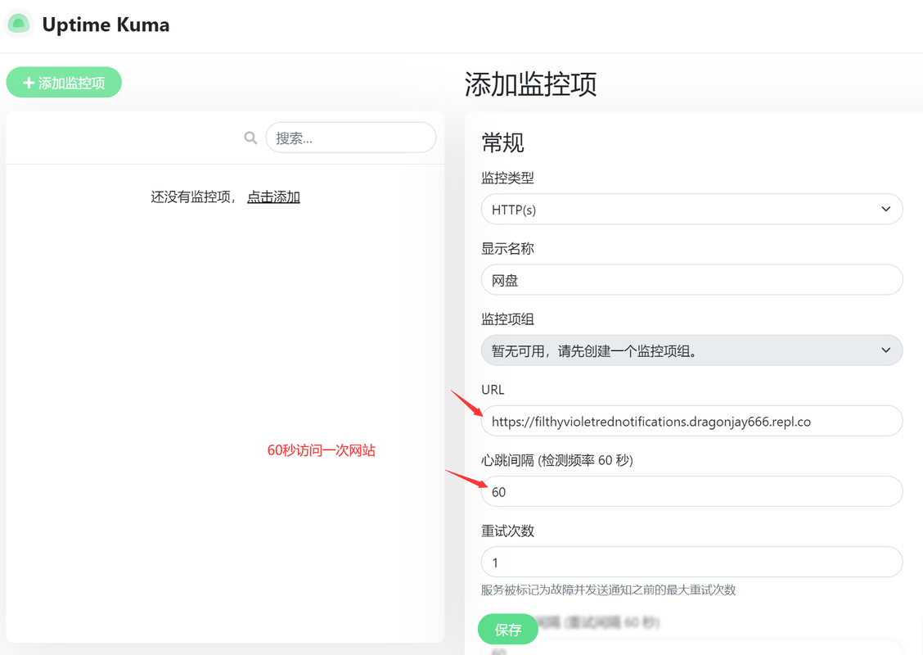The image size is (923, 655).
Task: Click the 重试次数 label
Action: [507, 531]
